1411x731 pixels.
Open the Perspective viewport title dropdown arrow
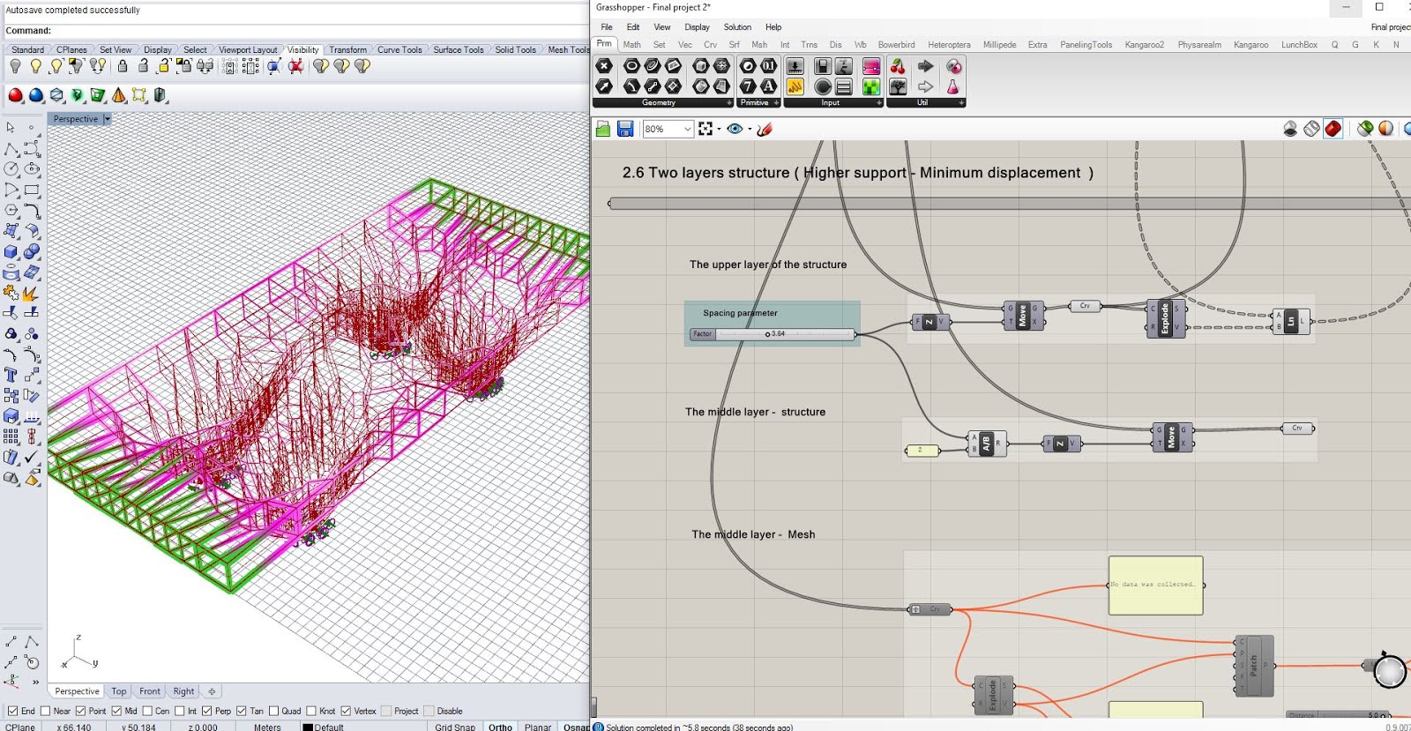coord(108,119)
